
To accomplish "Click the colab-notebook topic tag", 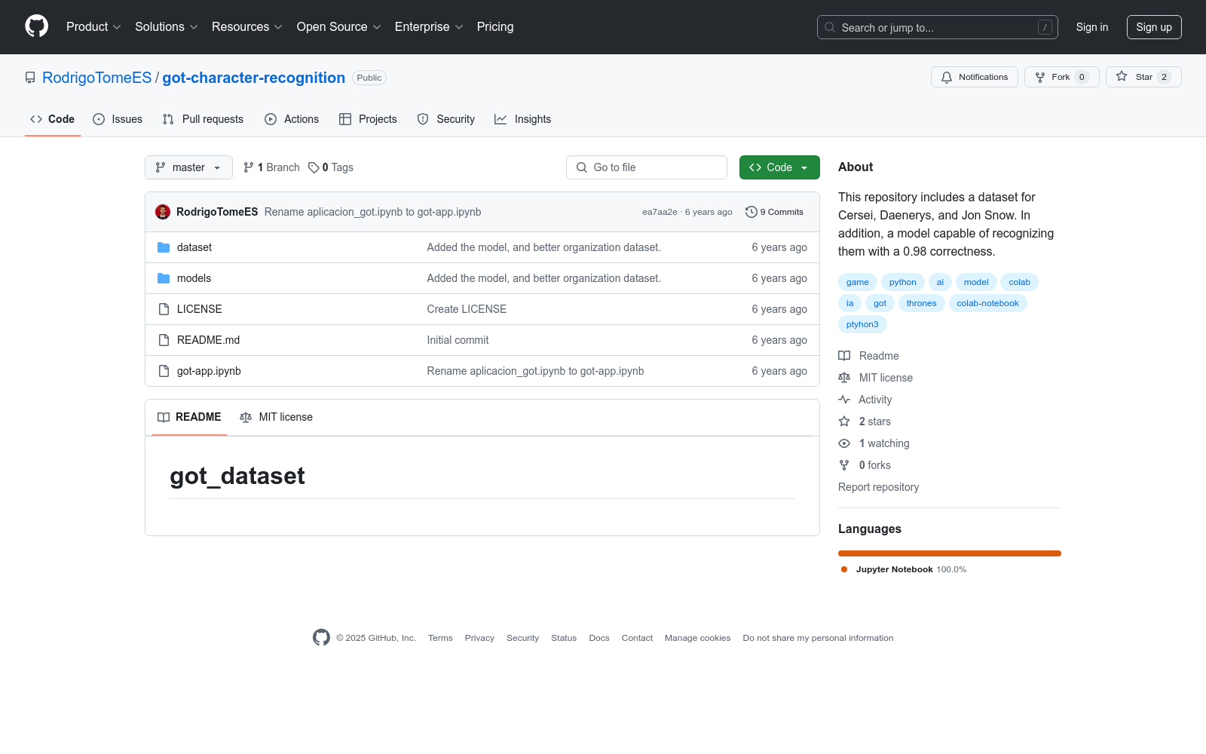I will 987,303.
